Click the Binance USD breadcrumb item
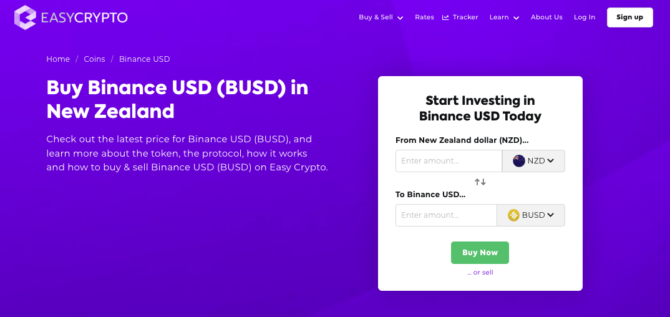Image resolution: width=670 pixels, height=317 pixels. coord(144,59)
